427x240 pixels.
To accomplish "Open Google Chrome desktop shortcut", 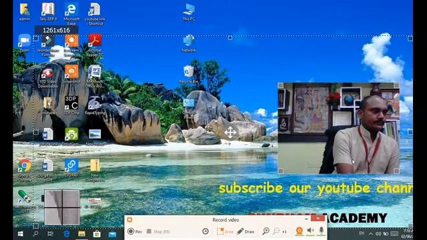I will pos(25,170).
